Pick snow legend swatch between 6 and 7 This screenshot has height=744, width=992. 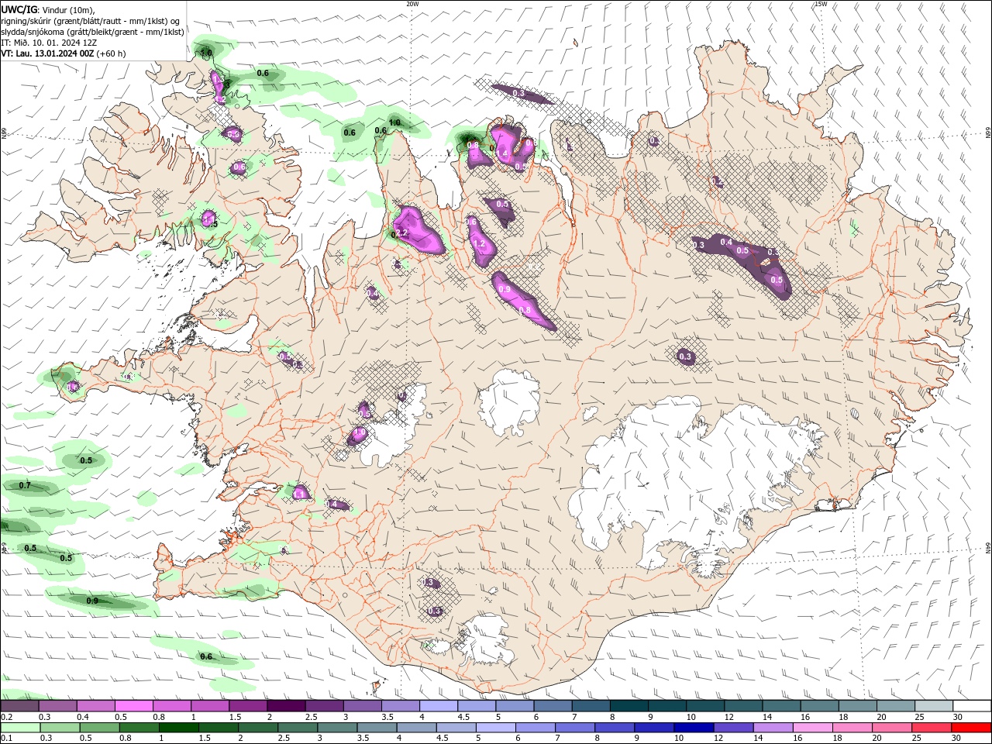(553, 705)
